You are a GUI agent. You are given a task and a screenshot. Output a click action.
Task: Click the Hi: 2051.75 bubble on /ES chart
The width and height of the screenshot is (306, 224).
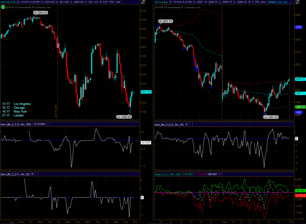point(165,22)
